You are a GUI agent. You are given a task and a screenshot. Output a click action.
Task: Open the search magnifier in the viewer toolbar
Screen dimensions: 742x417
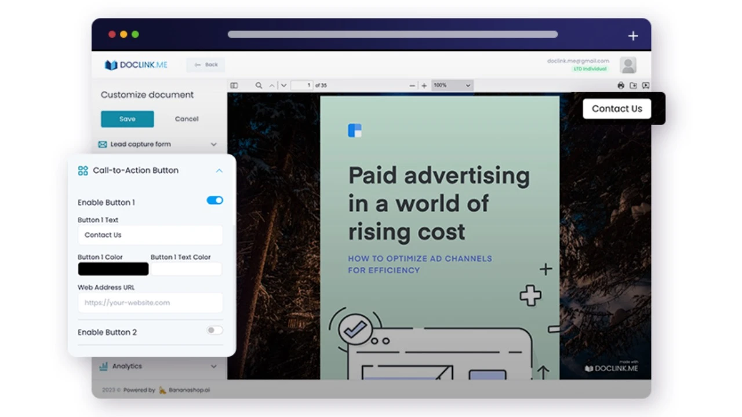(259, 86)
